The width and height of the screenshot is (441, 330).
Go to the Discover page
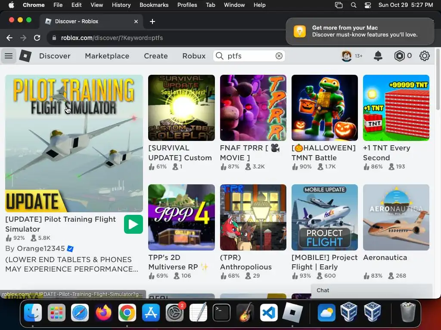click(x=55, y=56)
